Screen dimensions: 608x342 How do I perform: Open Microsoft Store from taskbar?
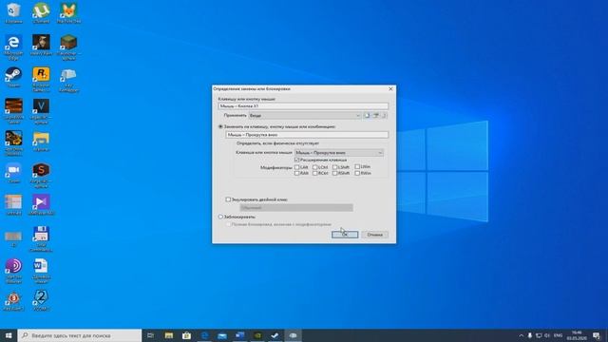186,335
